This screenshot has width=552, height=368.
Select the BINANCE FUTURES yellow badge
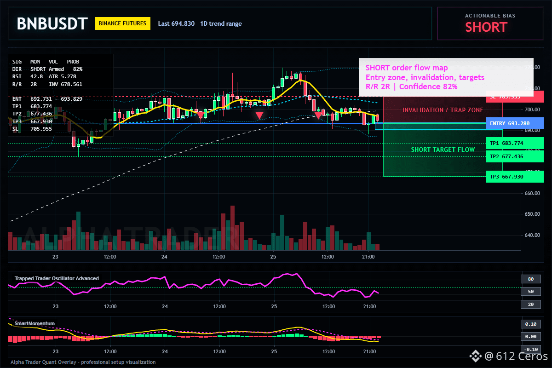click(x=123, y=23)
